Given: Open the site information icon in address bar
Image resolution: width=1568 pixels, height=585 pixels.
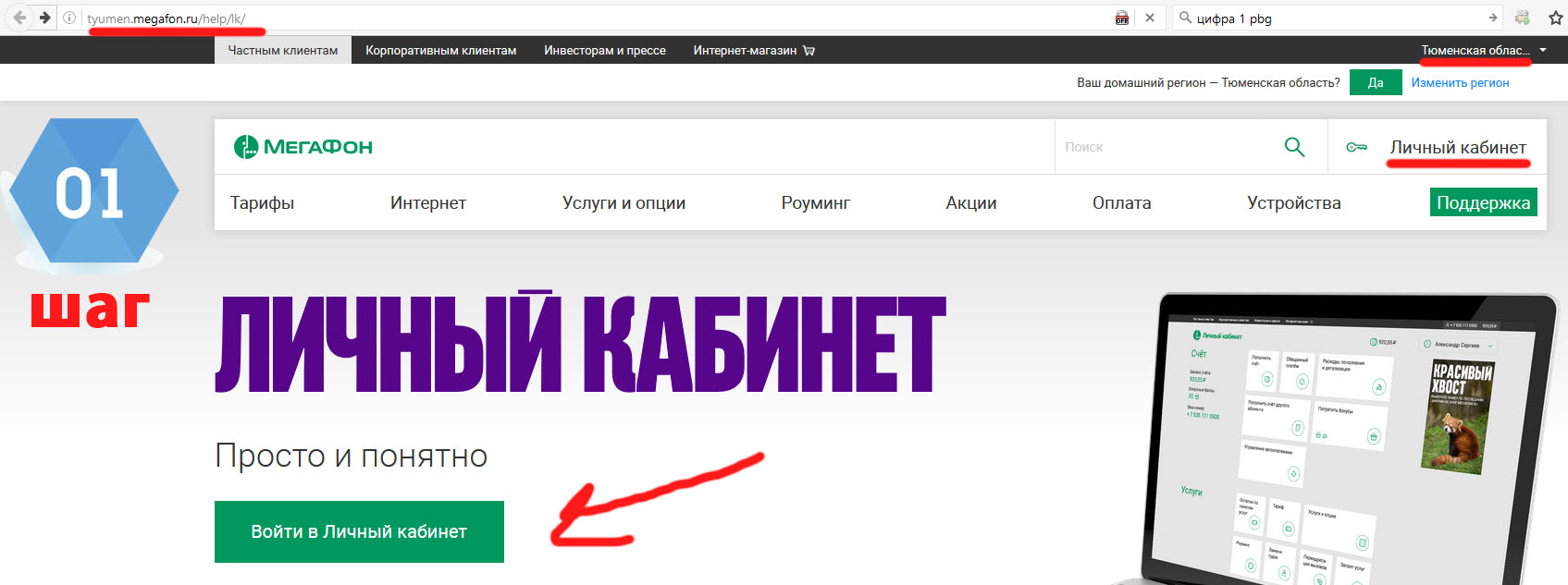Looking at the screenshot, I should [x=69, y=18].
